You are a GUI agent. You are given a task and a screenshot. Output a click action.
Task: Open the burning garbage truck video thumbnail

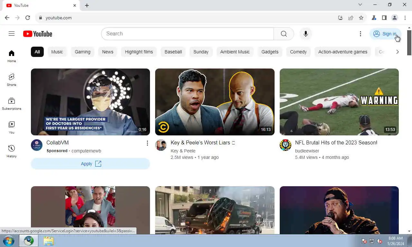point(215,210)
